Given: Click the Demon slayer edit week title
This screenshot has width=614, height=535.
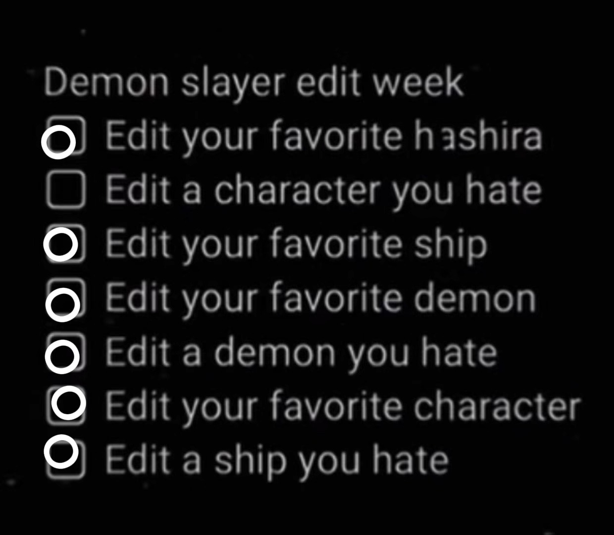Looking at the screenshot, I should (x=254, y=82).
